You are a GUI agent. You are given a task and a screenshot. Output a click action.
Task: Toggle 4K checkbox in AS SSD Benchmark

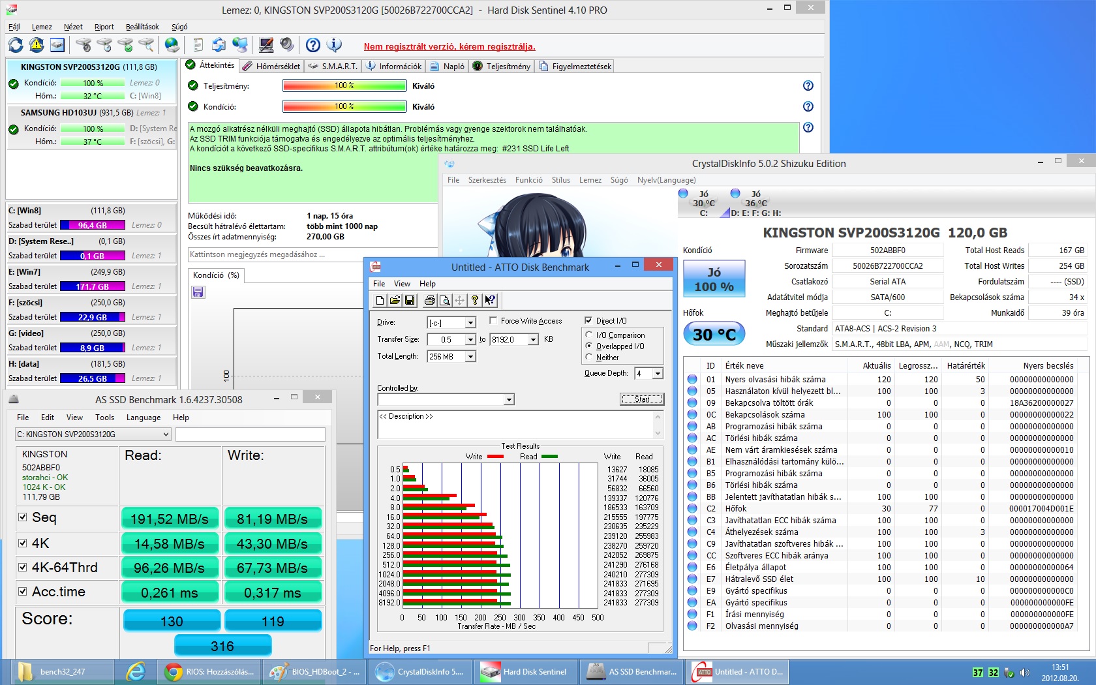[23, 543]
